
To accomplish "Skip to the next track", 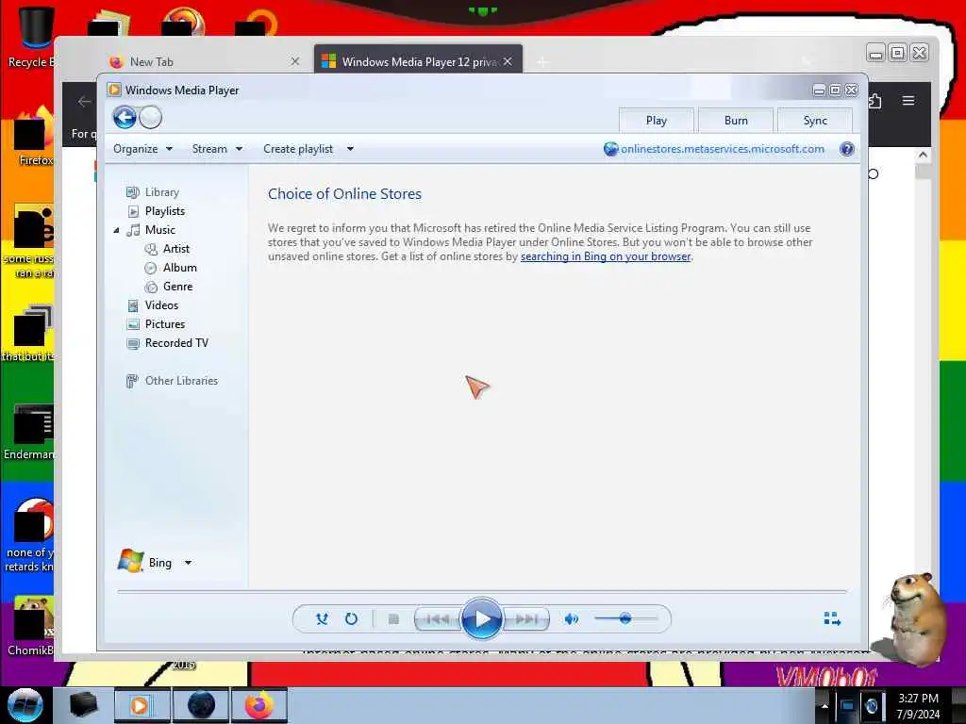I will tap(526, 618).
